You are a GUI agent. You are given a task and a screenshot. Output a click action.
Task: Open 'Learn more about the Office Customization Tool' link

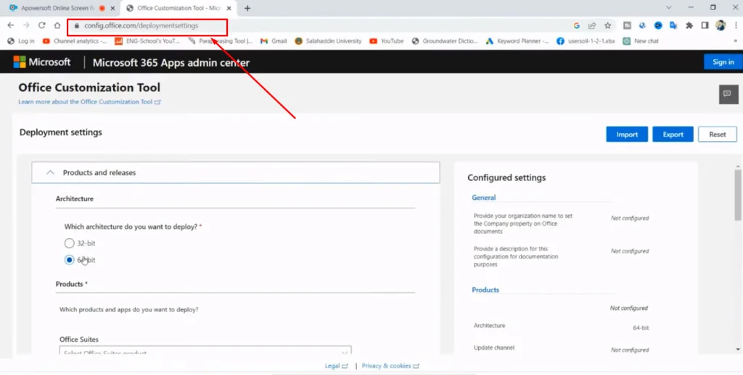[x=89, y=102]
